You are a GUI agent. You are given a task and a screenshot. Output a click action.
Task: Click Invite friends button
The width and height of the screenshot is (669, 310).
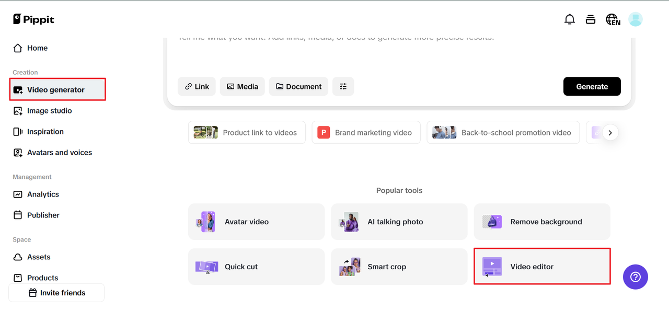click(56, 293)
